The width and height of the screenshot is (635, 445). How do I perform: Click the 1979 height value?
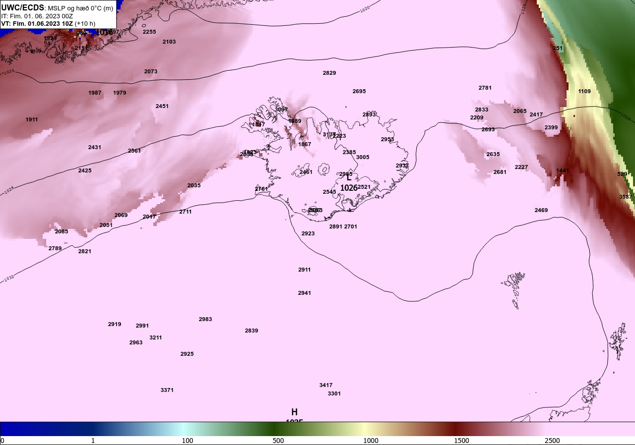pos(120,93)
